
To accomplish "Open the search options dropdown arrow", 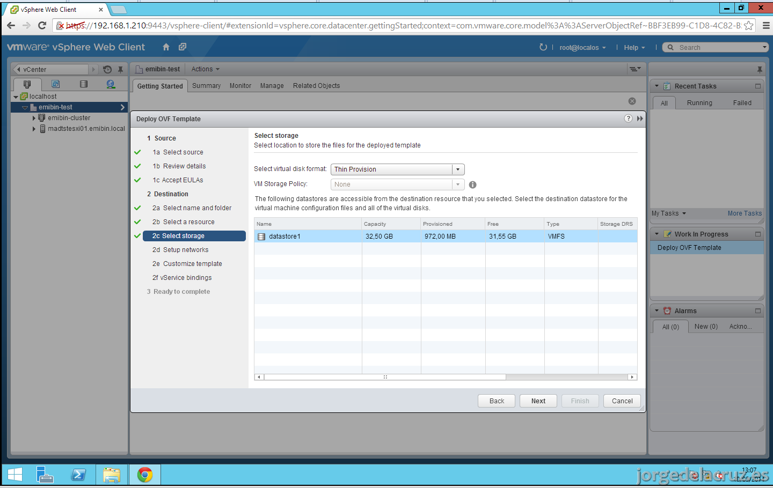I will point(764,47).
